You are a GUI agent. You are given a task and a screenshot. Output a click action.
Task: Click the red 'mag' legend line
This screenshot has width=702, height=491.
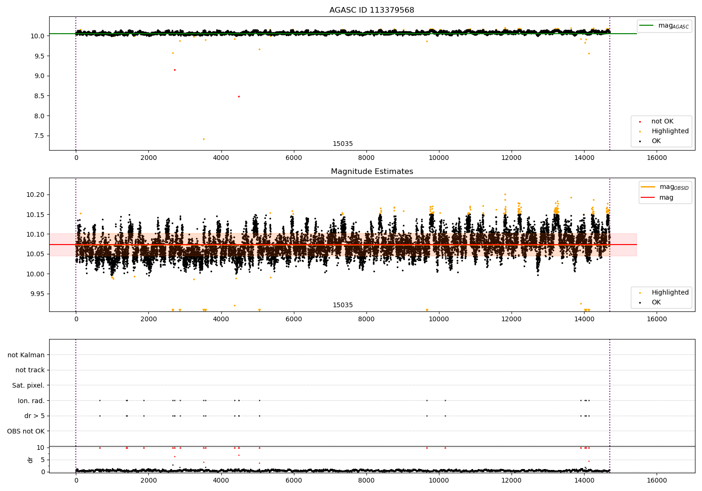[x=648, y=197]
